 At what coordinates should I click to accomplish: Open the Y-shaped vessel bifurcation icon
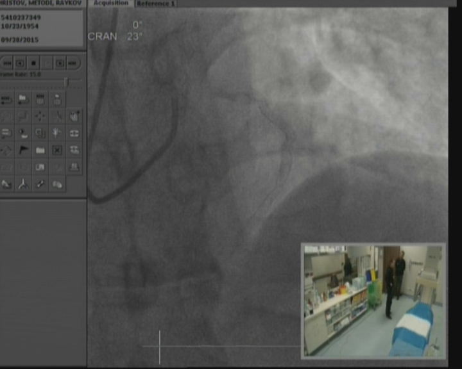click(23, 184)
